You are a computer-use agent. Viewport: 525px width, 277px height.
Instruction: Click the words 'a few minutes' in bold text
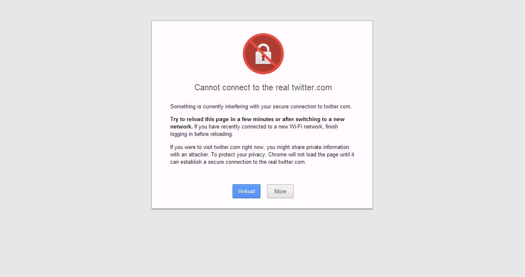[x=256, y=119]
